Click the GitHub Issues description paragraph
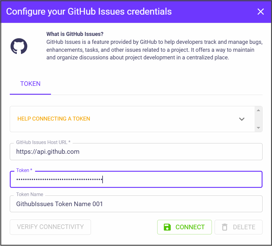This screenshot has width=272, height=246. click(150, 50)
